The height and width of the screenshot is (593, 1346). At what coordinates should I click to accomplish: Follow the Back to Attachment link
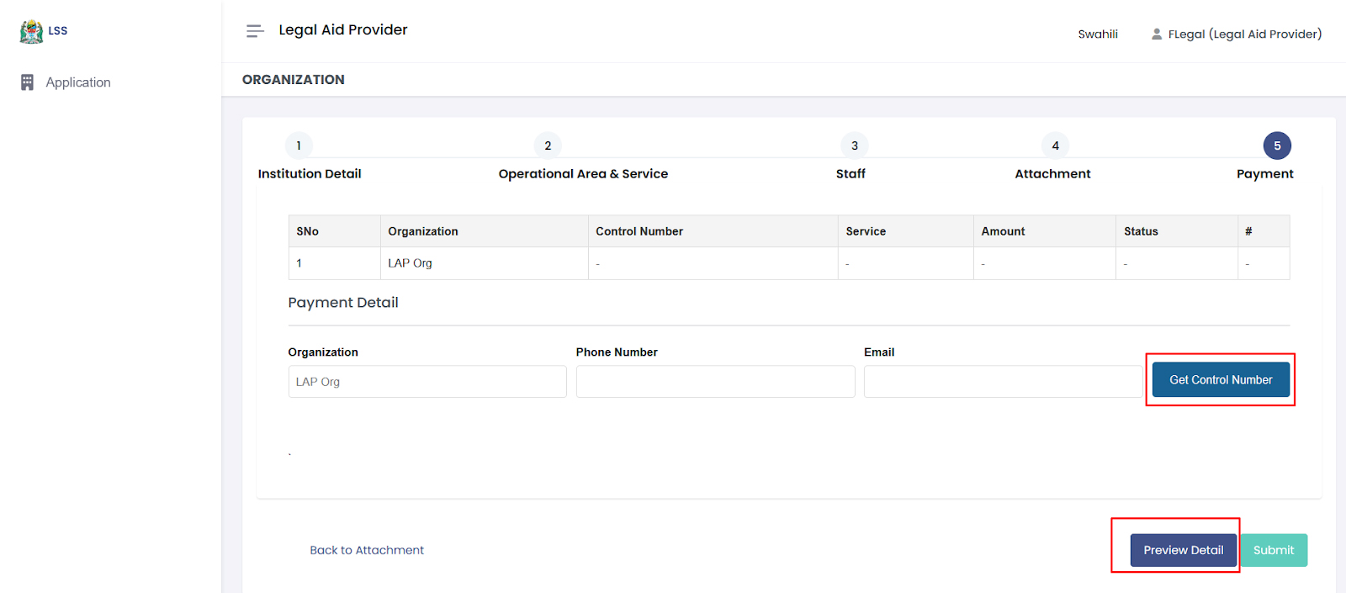pyautogui.click(x=367, y=550)
